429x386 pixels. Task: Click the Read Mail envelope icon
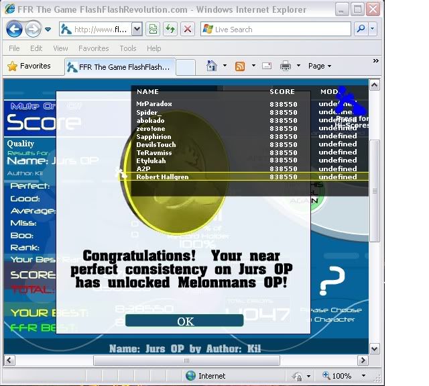coord(266,66)
